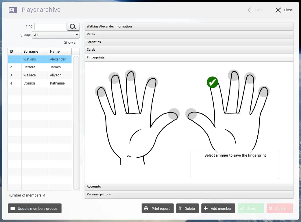Click the name Katharine in the table
Viewport: 301px width, 222px height.
(57, 83)
